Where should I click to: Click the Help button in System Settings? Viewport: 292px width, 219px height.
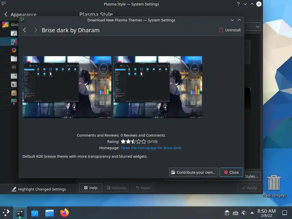[91, 188]
